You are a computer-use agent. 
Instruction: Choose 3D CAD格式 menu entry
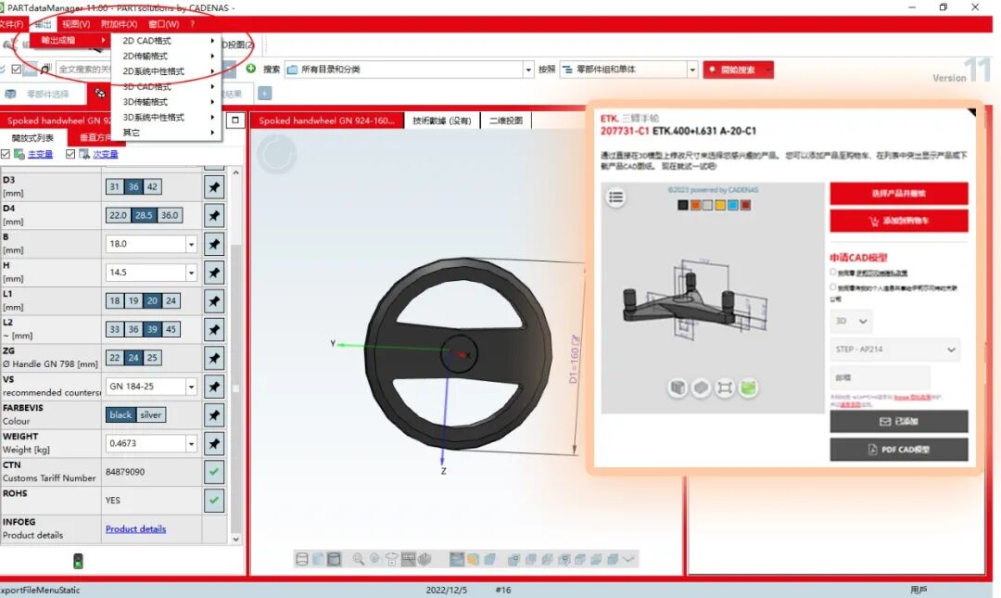tap(167, 86)
